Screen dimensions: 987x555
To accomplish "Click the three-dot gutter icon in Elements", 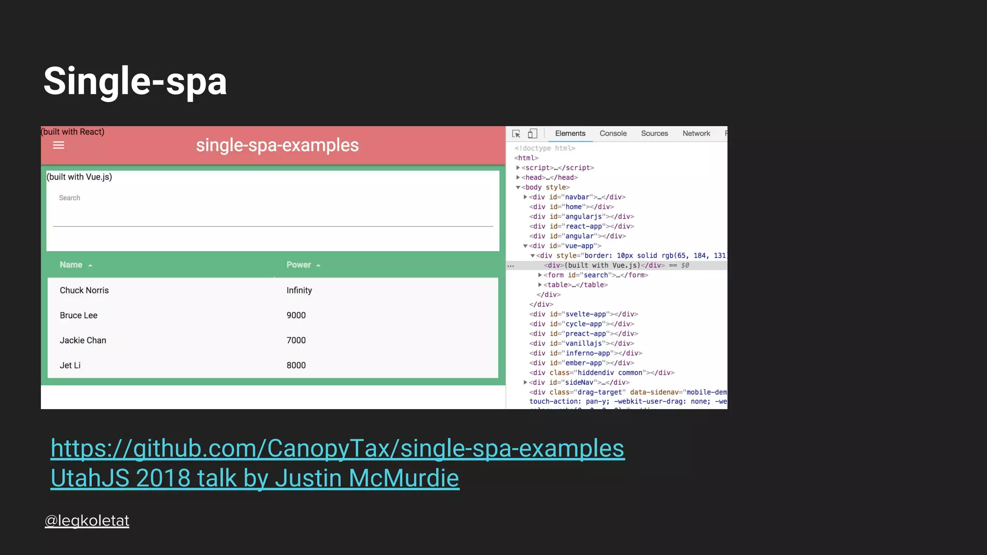I will tap(511, 266).
